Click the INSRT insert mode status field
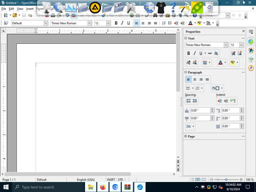 [111, 179]
